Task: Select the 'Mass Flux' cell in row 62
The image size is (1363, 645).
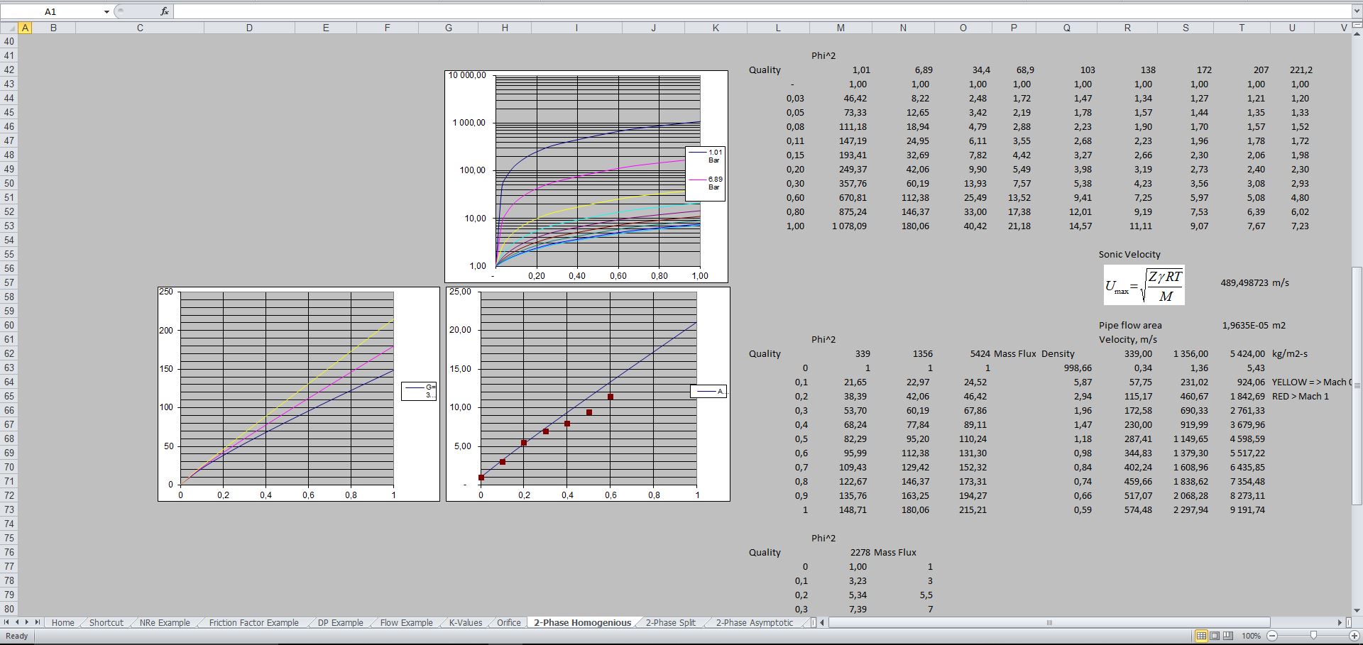Action: click(x=1014, y=353)
